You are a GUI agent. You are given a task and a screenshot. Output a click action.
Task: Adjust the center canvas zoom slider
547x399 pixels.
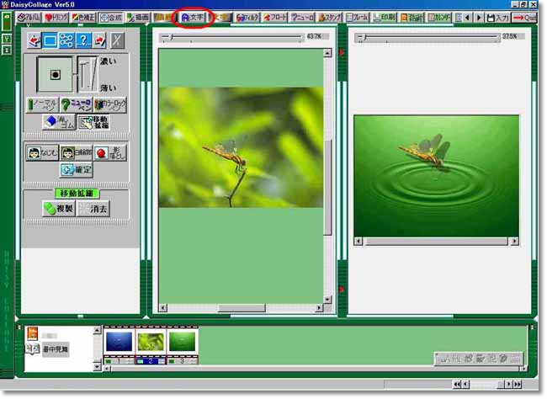[x=231, y=37]
